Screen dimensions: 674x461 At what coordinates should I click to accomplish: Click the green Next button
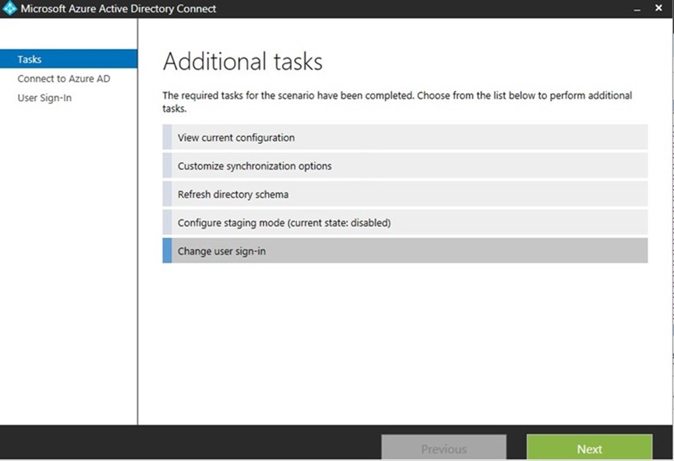(590, 448)
